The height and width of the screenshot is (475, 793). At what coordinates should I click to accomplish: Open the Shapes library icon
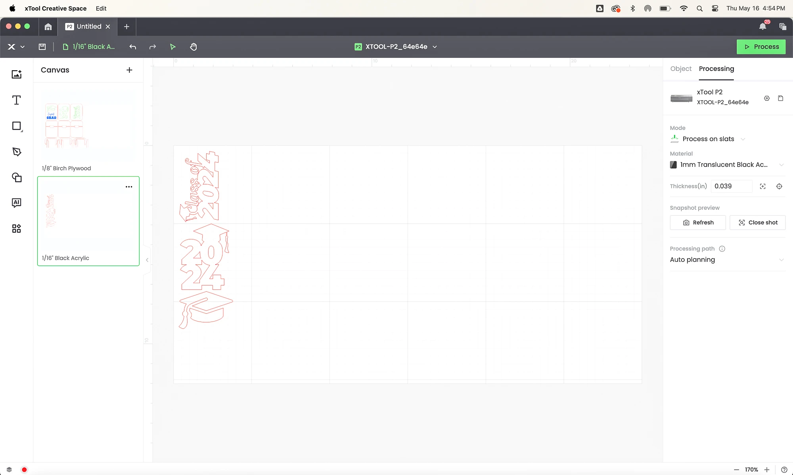16,177
